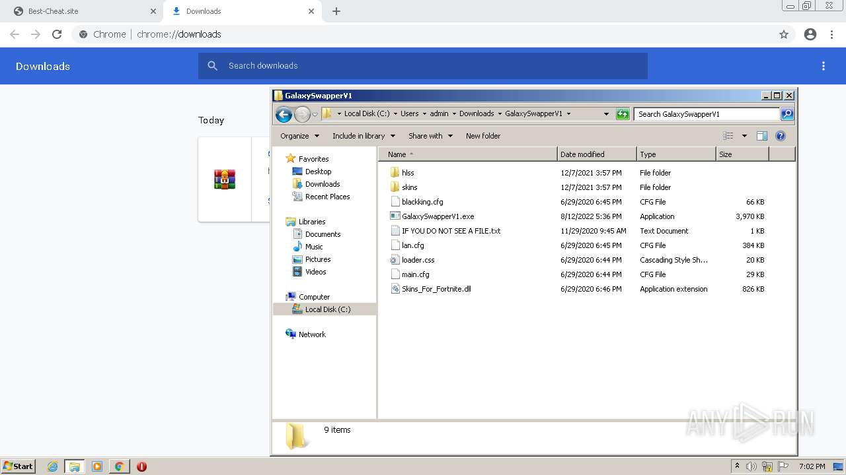Image resolution: width=846 pixels, height=475 pixels.
Task: Click the admin breadcrumb segment
Action: point(439,113)
